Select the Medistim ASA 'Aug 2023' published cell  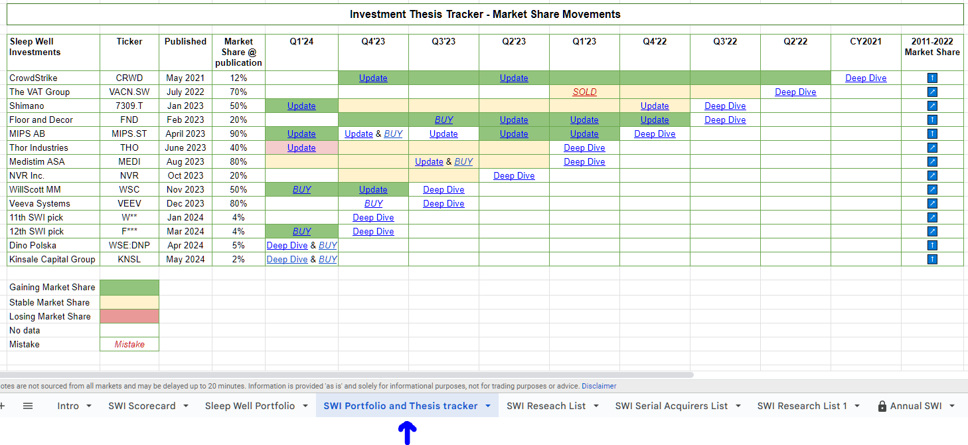coord(185,162)
